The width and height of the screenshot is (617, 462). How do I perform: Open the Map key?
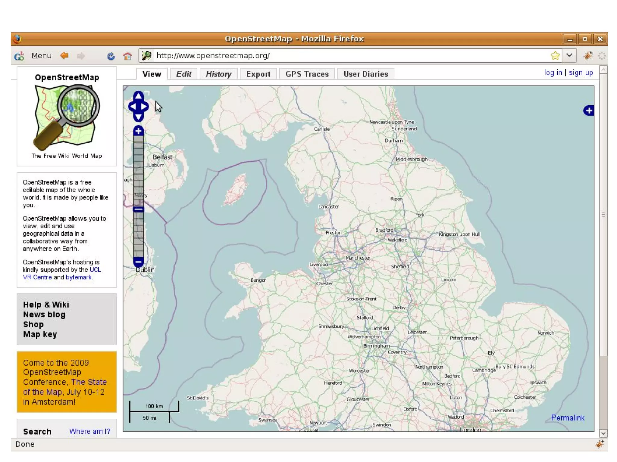click(x=40, y=334)
